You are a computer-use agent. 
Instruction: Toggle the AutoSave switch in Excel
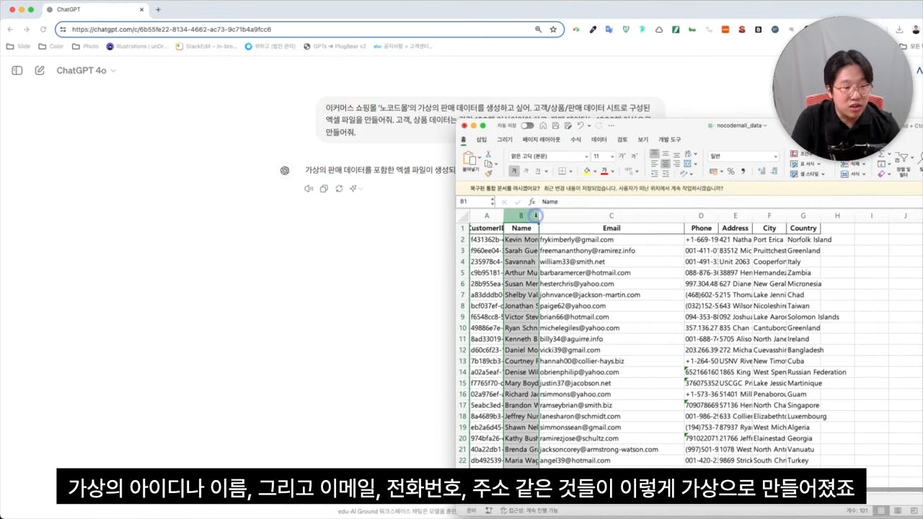pos(527,125)
